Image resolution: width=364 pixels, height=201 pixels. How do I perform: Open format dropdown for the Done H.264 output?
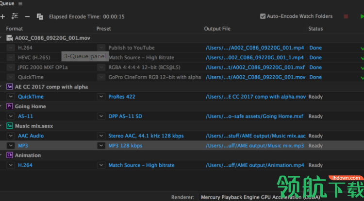[11, 48]
